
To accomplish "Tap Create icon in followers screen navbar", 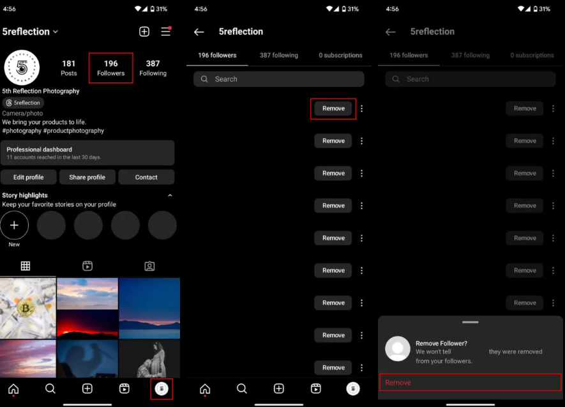I will pyautogui.click(x=279, y=388).
